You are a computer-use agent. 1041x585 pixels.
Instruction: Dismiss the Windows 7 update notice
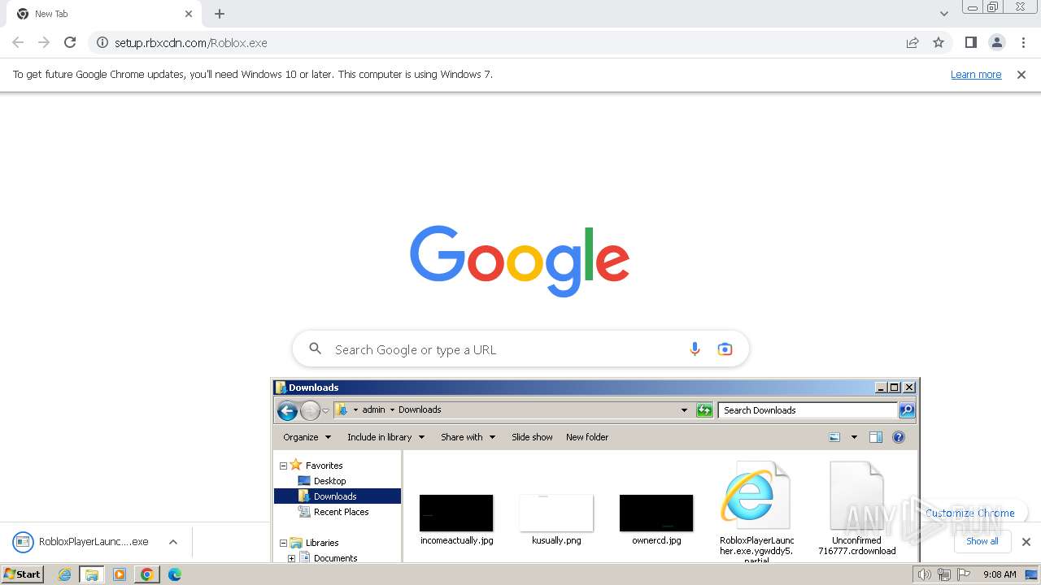[1021, 75]
